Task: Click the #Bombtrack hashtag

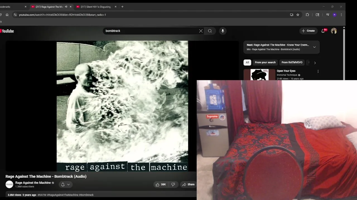Action: click(x=86, y=195)
